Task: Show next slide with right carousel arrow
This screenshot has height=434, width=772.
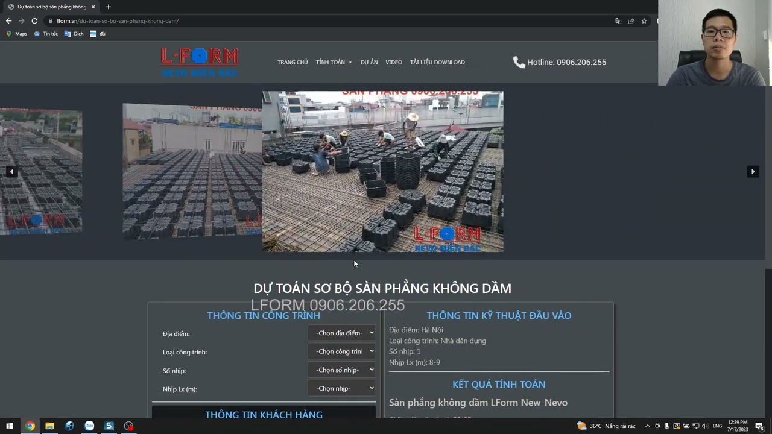Action: (753, 172)
